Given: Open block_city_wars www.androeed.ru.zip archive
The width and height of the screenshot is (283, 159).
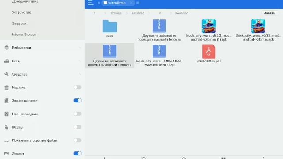Looking at the screenshot, I should tap(159, 56).
